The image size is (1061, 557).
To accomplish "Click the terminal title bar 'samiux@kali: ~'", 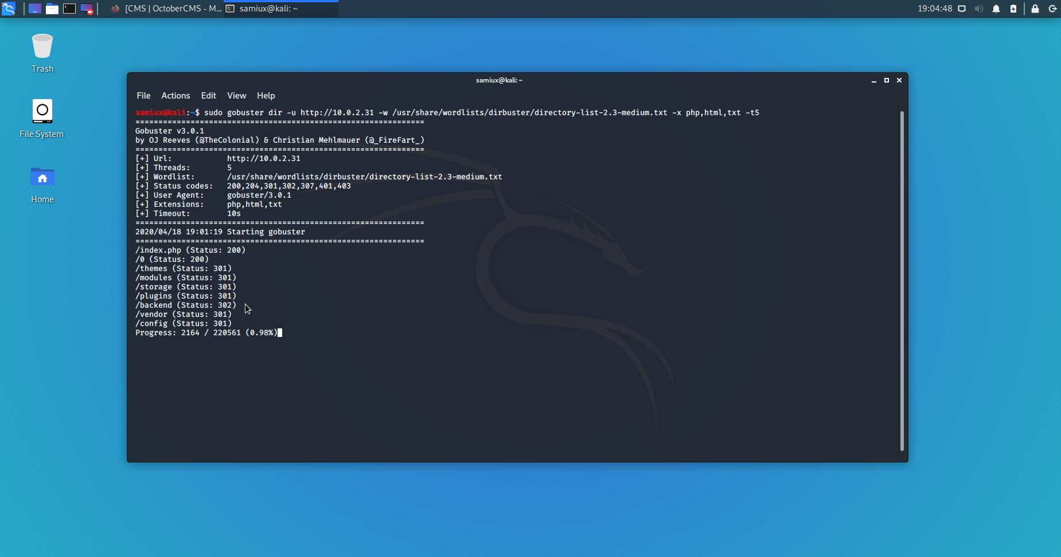I will [499, 80].
